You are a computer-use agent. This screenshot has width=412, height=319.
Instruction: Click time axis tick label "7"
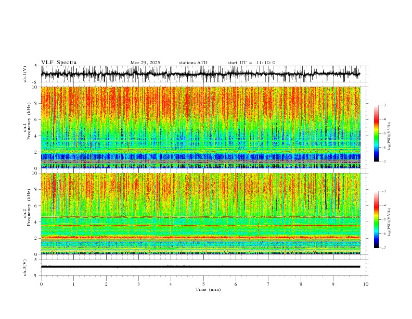[x=268, y=284]
